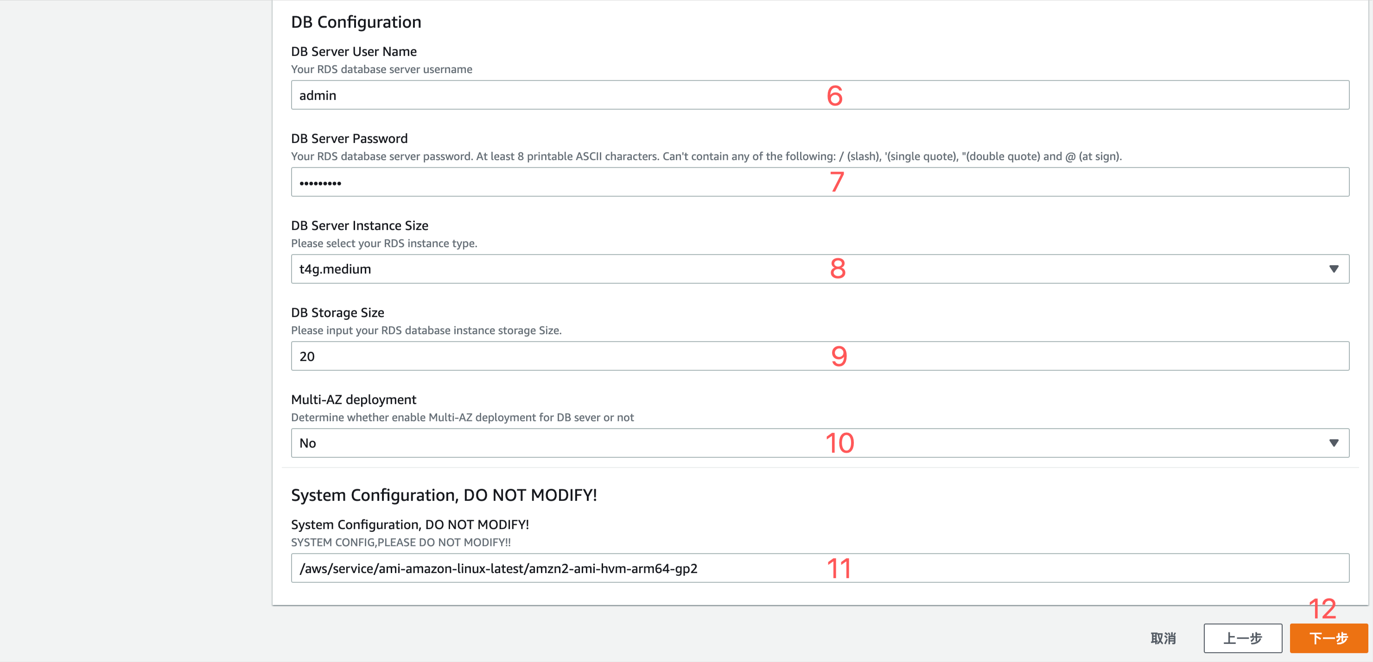
Task: Go back with the 上一步 button
Action: tap(1242, 638)
